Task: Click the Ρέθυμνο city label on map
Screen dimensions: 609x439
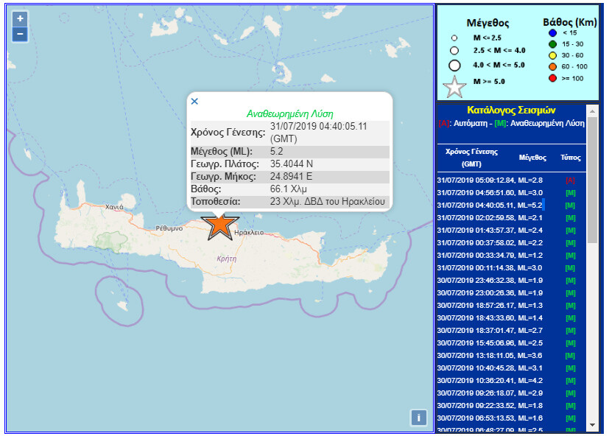Action: click(x=169, y=228)
